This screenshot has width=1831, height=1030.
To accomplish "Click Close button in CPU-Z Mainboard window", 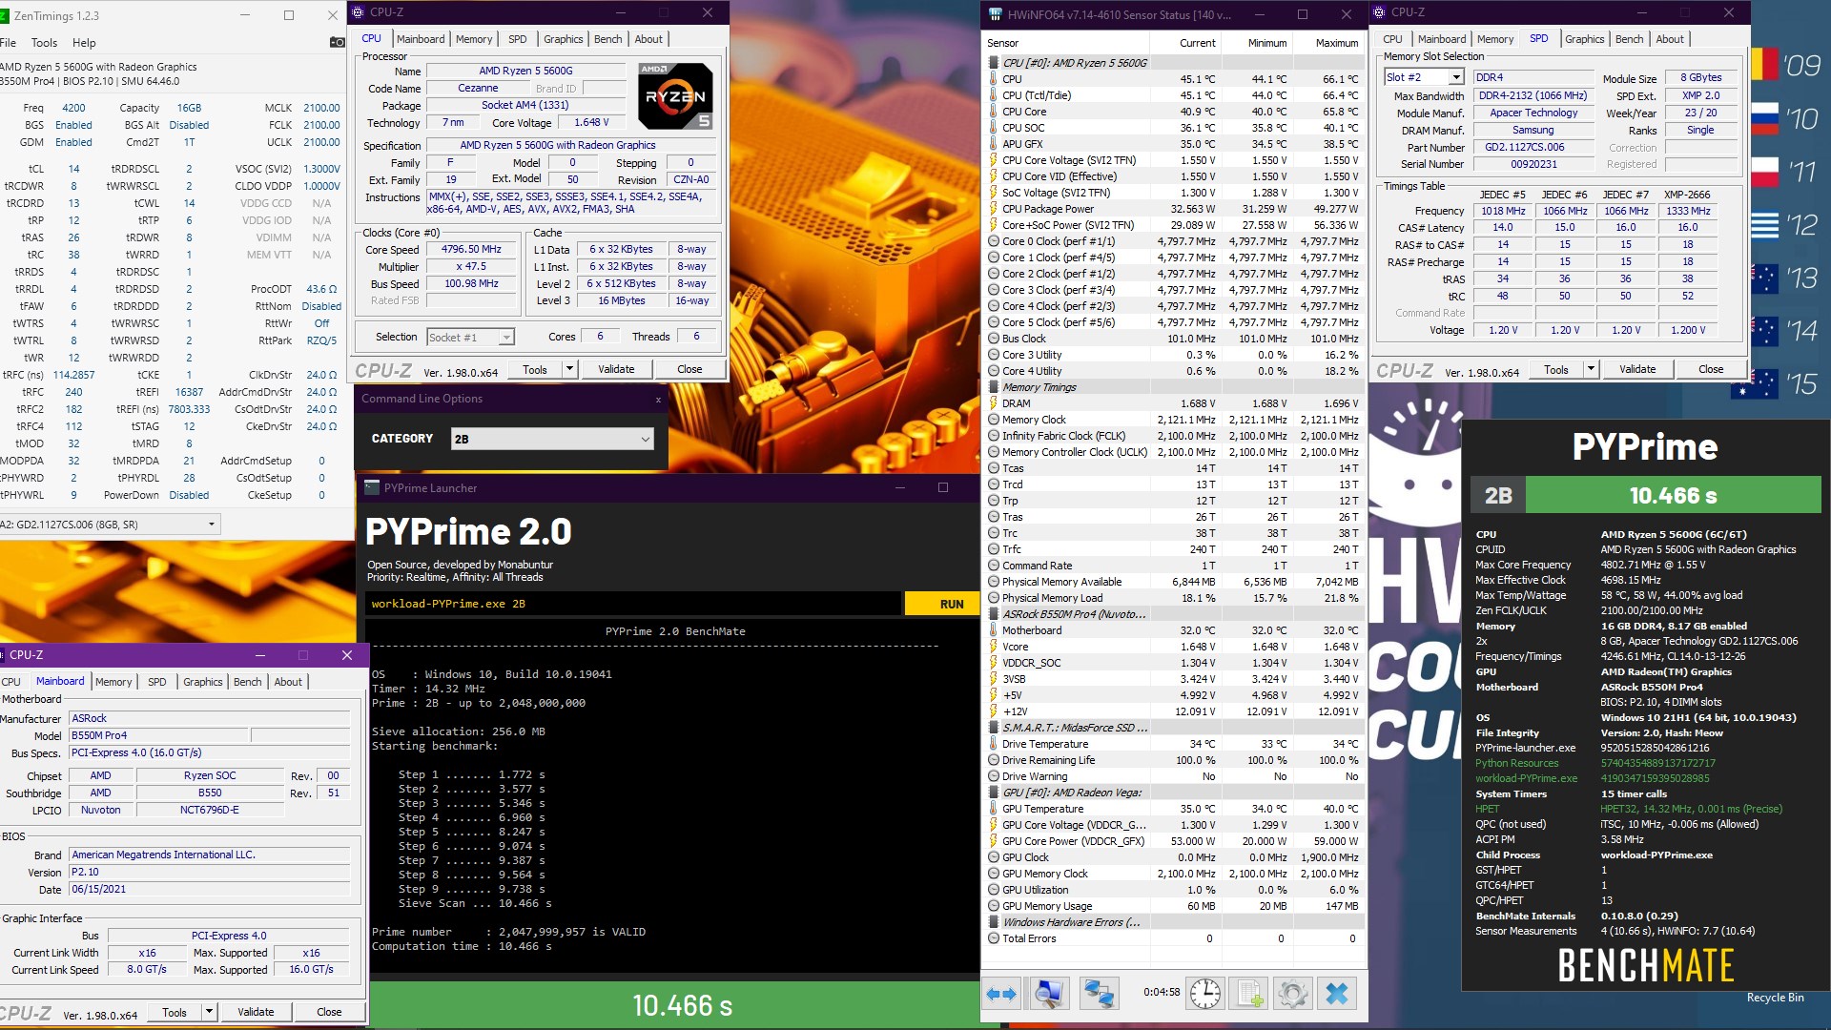I will click(329, 1012).
